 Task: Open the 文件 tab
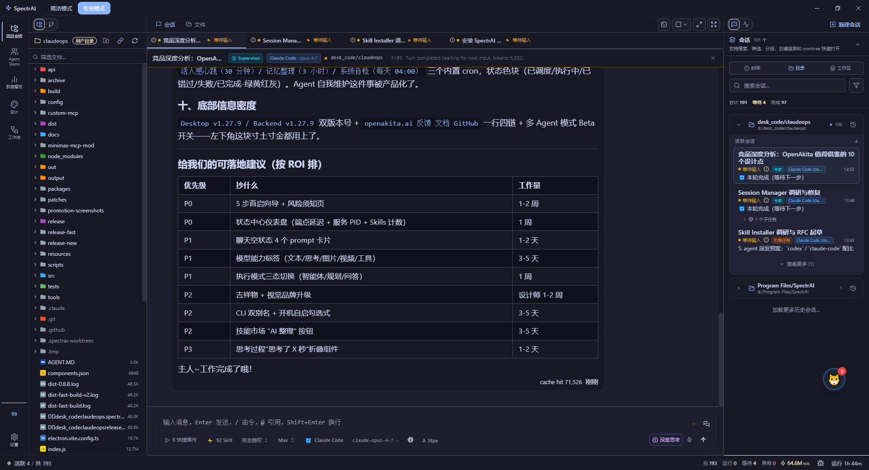[196, 24]
